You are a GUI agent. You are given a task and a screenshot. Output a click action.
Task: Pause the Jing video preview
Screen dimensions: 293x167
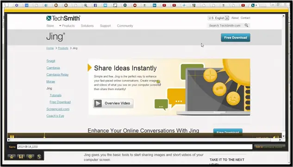coord(12,137)
